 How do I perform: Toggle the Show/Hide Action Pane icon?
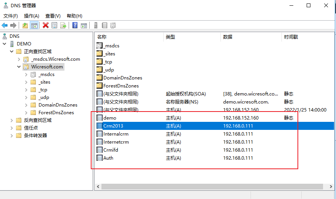pos(84,25)
